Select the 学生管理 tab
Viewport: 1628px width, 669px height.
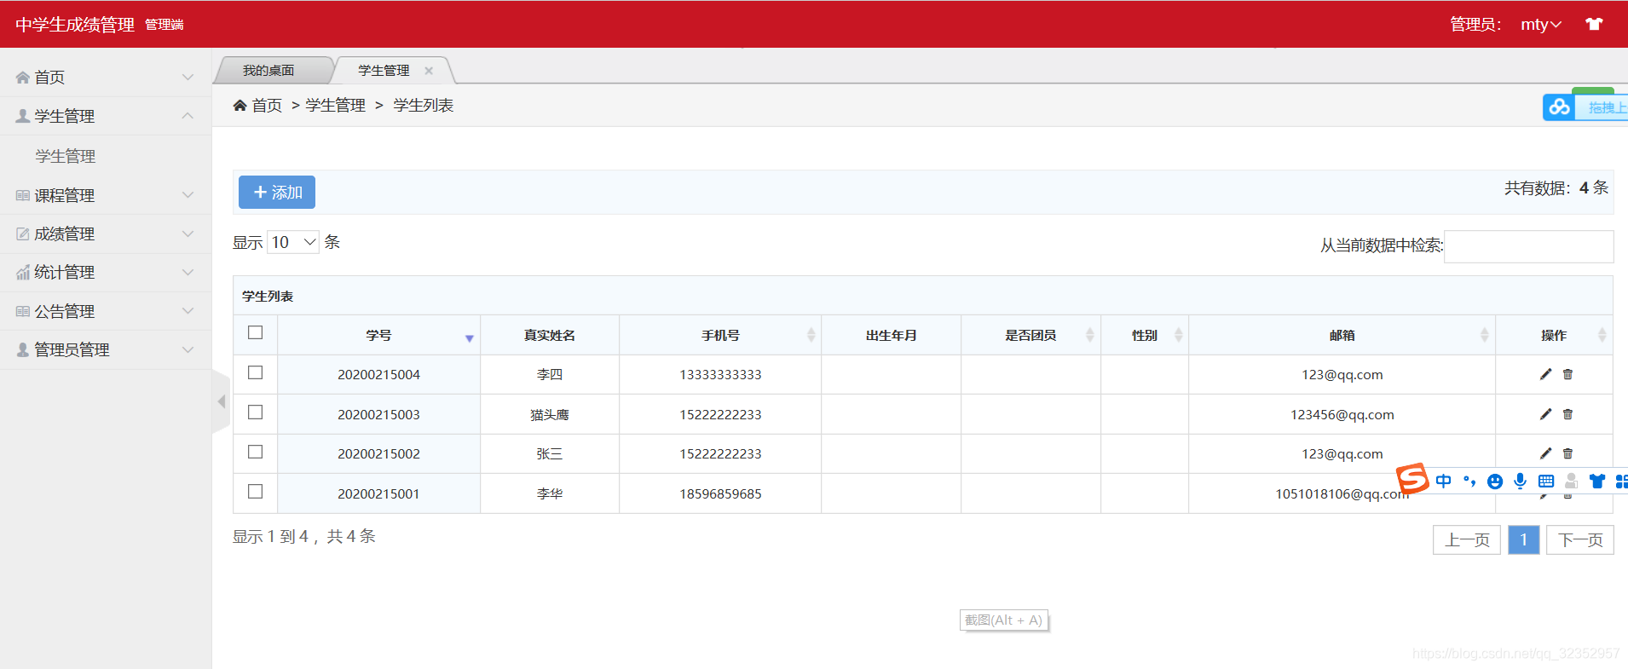coord(384,71)
